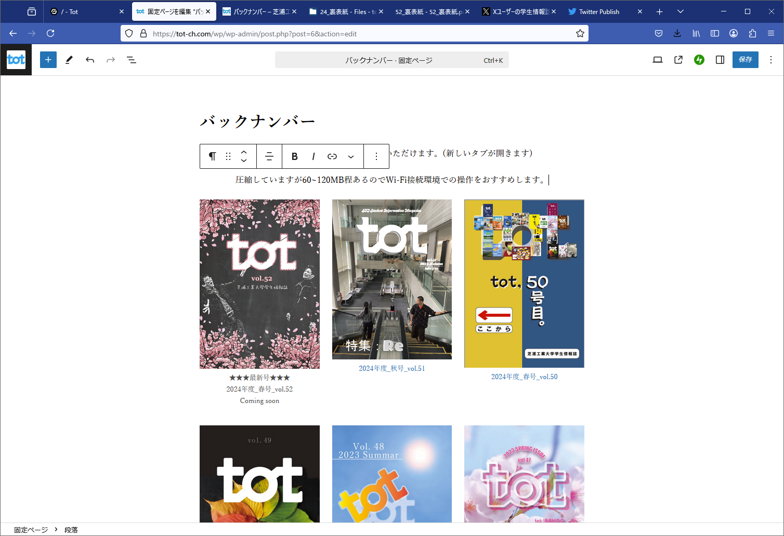This screenshot has width=784, height=536.
Task: Toggle bold formatting in the block toolbar
Action: [x=294, y=156]
